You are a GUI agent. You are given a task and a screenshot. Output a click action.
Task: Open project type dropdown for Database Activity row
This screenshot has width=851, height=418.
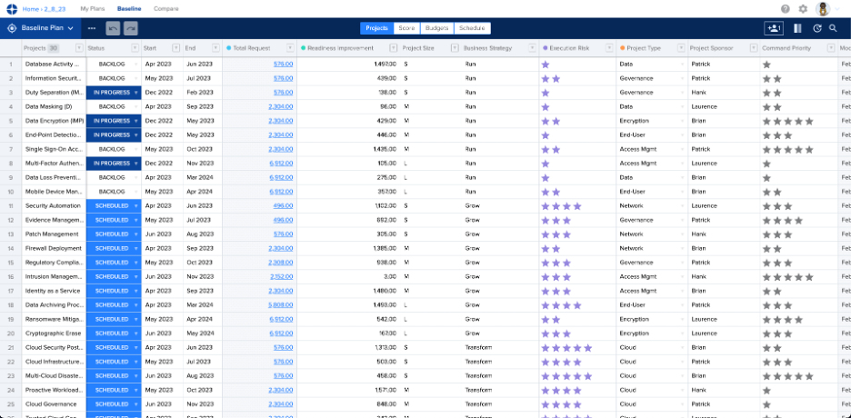pos(684,64)
